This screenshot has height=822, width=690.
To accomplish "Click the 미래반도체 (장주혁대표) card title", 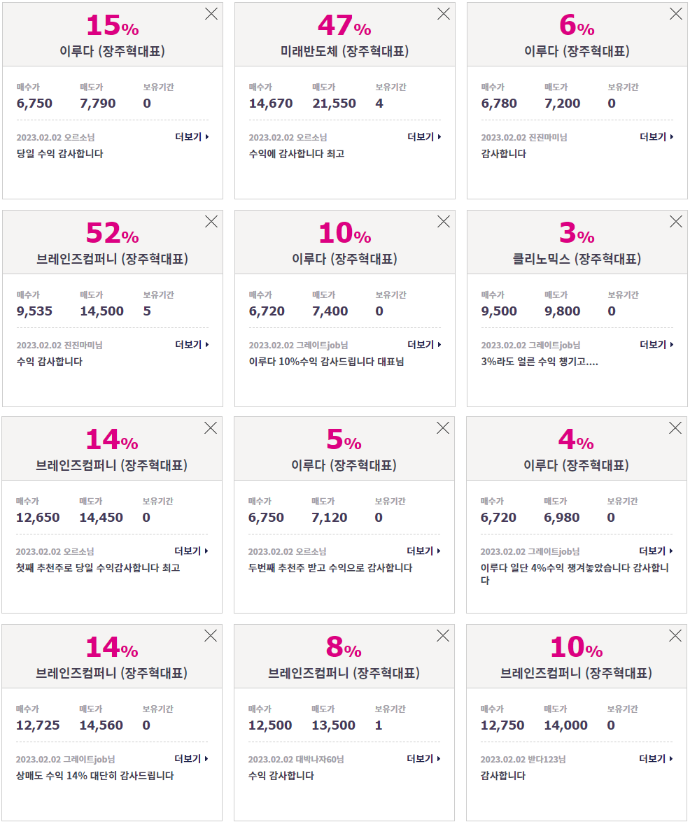I will 344,51.
